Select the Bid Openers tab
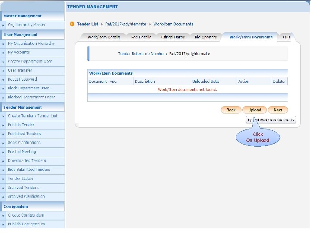311x233 pixels. [206, 37]
